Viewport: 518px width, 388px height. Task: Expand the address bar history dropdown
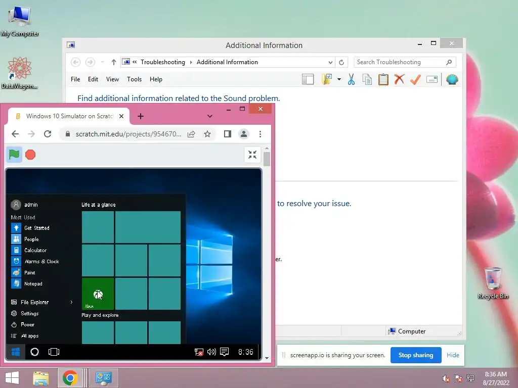(x=330, y=62)
